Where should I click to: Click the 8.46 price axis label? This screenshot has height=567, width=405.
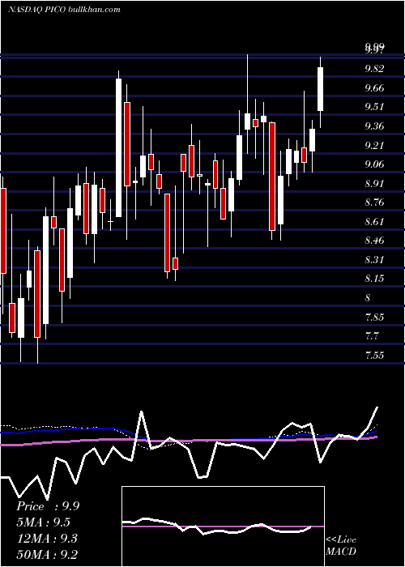[x=374, y=241]
